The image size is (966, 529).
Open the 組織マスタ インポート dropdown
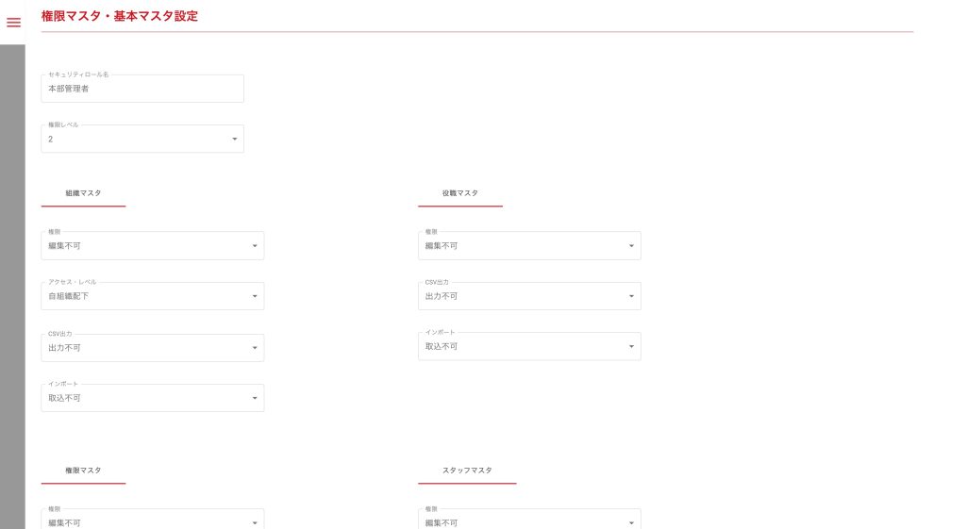[151, 398]
